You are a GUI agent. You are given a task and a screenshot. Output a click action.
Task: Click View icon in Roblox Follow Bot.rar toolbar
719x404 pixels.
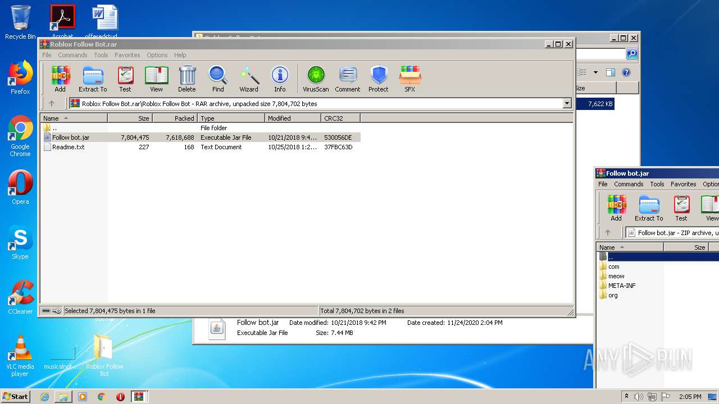(x=156, y=79)
